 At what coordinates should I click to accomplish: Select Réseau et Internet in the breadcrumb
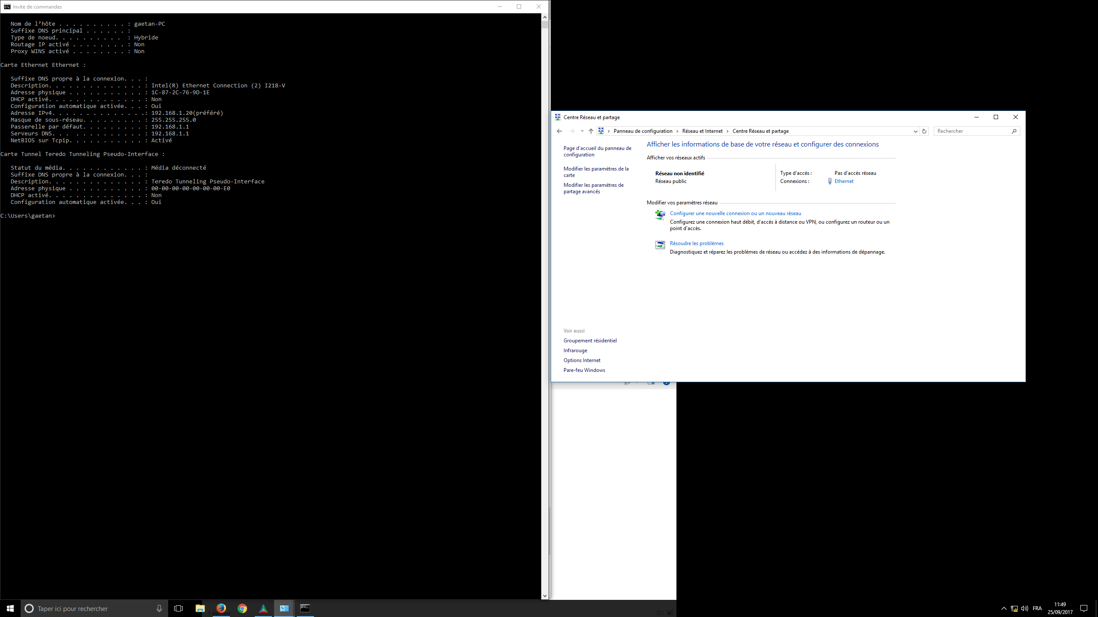coord(702,131)
